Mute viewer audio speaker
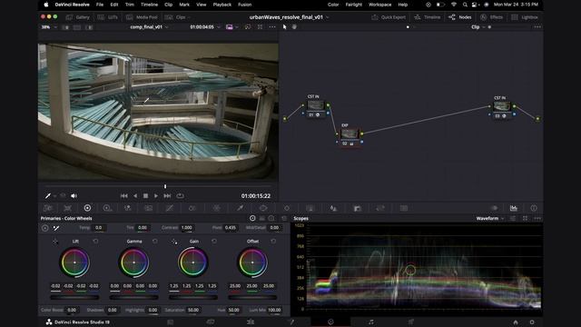581x327 pixels. click(x=74, y=196)
